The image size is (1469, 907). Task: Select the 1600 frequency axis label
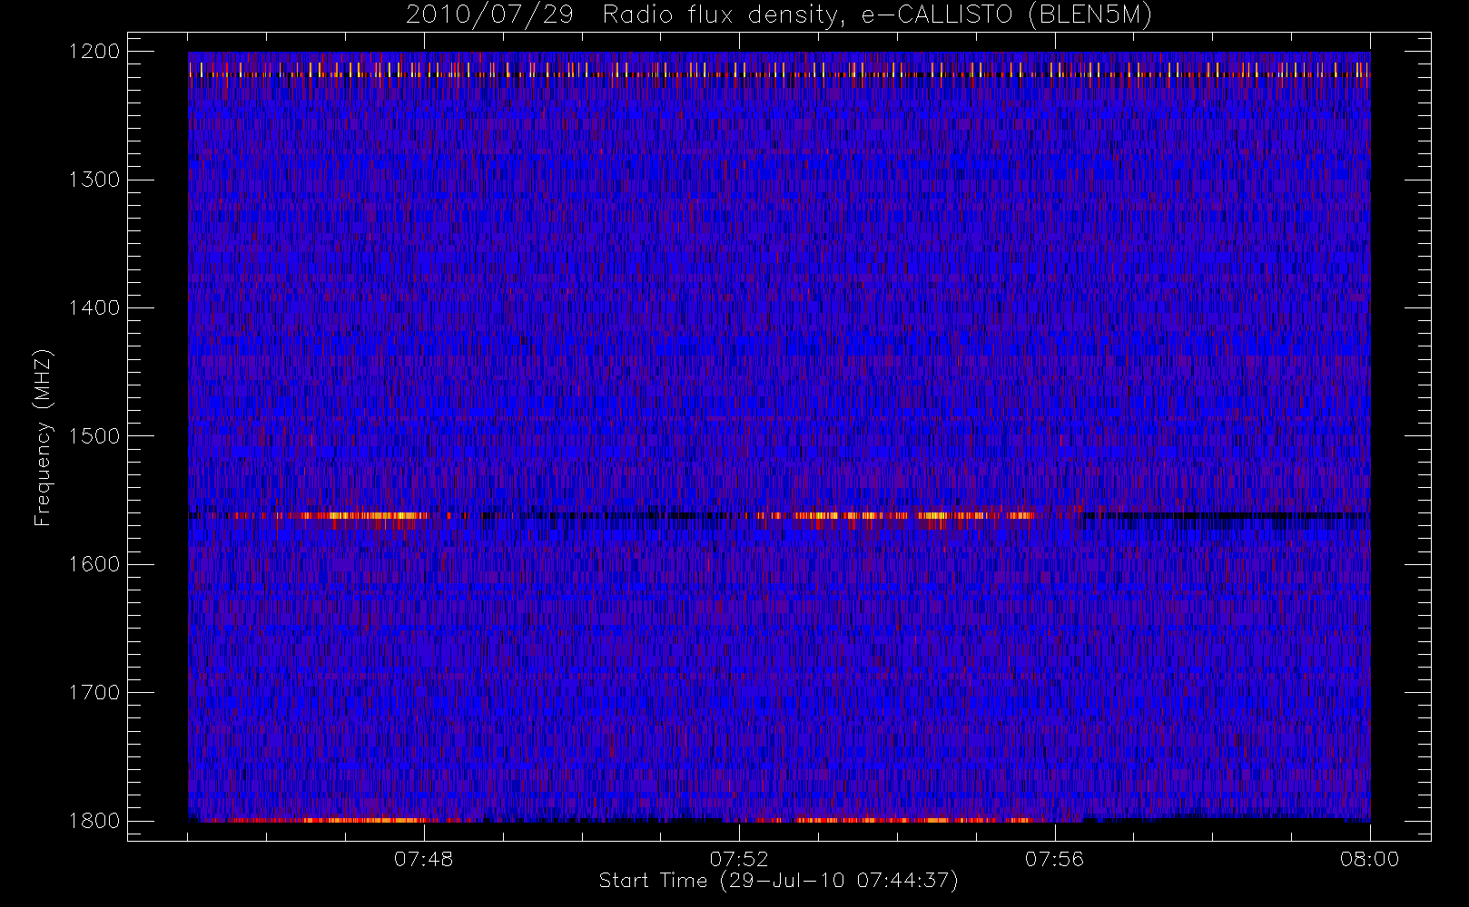[94, 564]
